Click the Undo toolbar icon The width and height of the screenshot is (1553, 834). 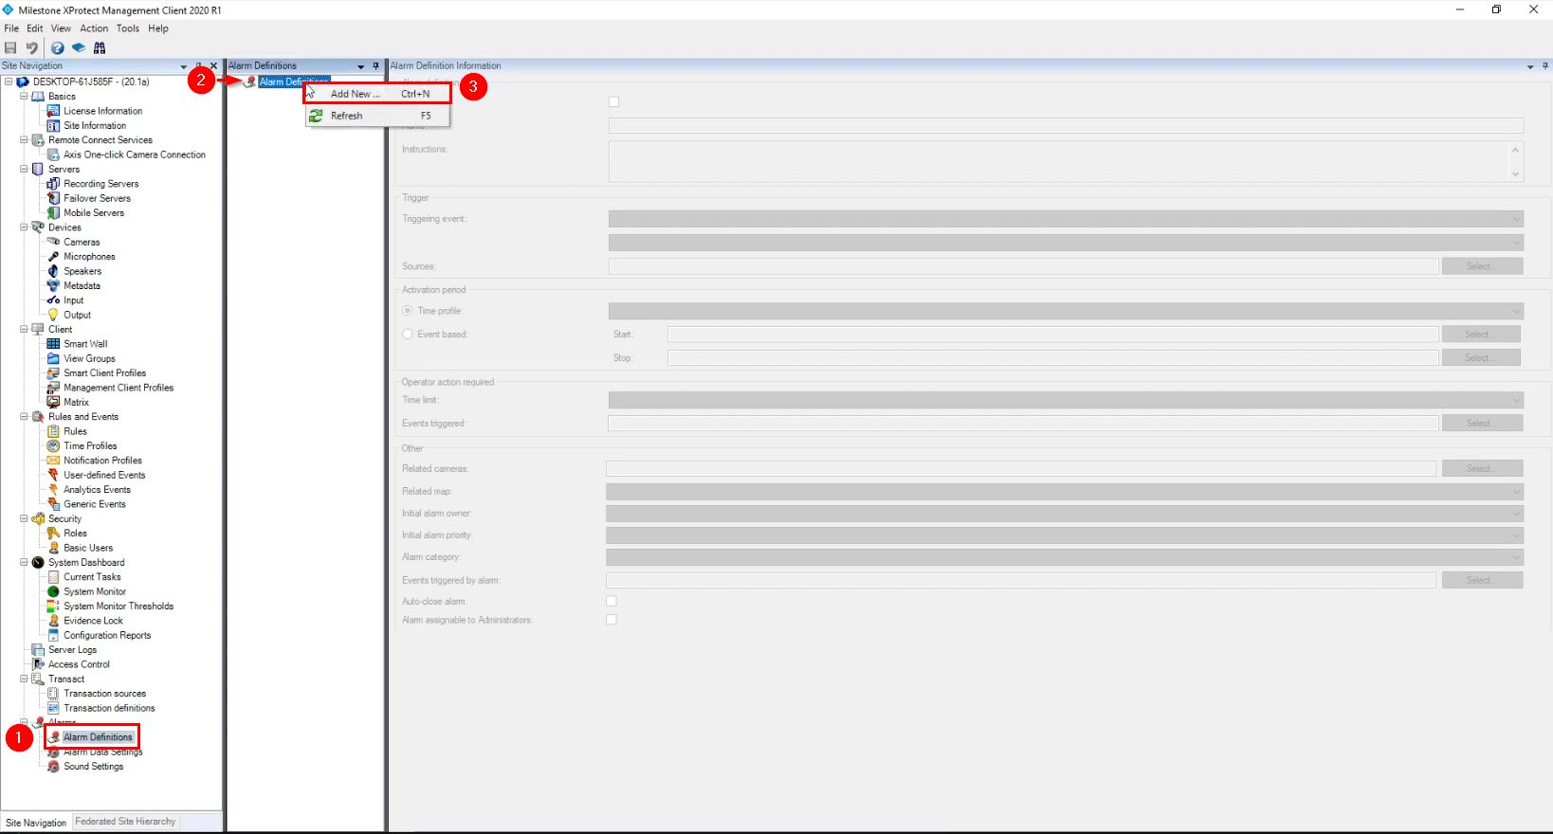[32, 47]
